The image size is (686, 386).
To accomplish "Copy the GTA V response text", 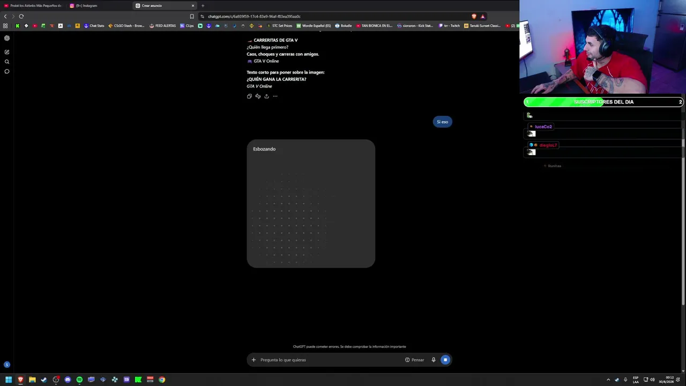I will 249,96.
